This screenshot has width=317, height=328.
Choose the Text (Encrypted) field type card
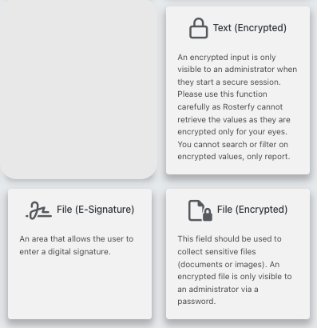pos(238,90)
